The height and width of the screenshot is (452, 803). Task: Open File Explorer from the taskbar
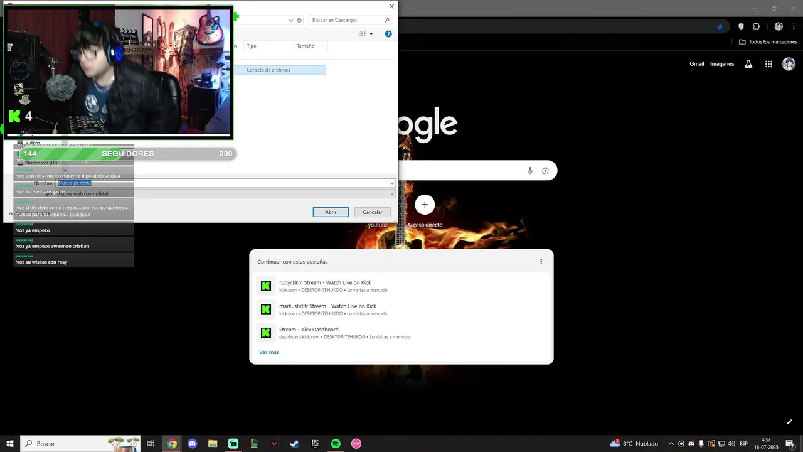pyautogui.click(x=213, y=444)
